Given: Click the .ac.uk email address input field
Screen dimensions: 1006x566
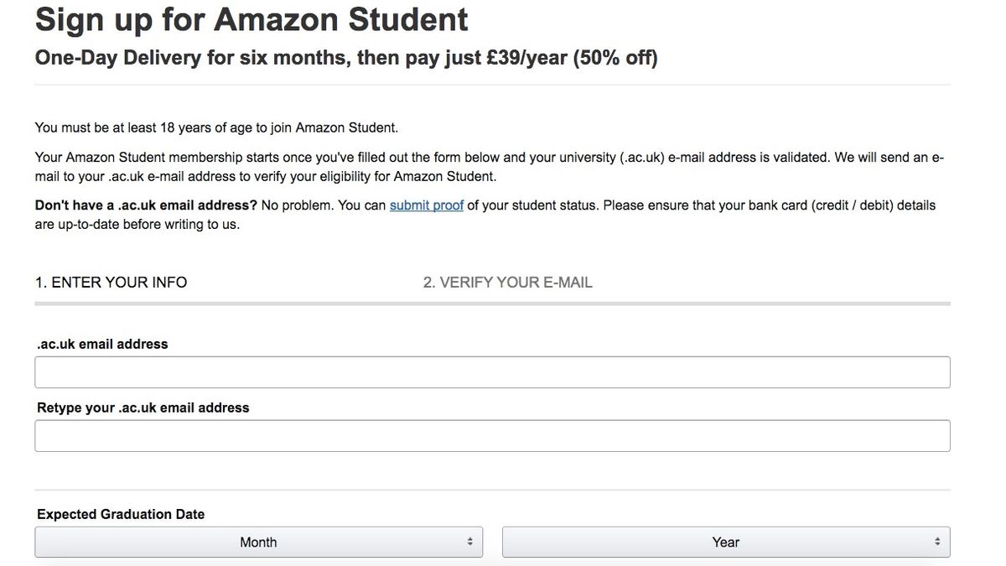Looking at the screenshot, I should click(492, 371).
